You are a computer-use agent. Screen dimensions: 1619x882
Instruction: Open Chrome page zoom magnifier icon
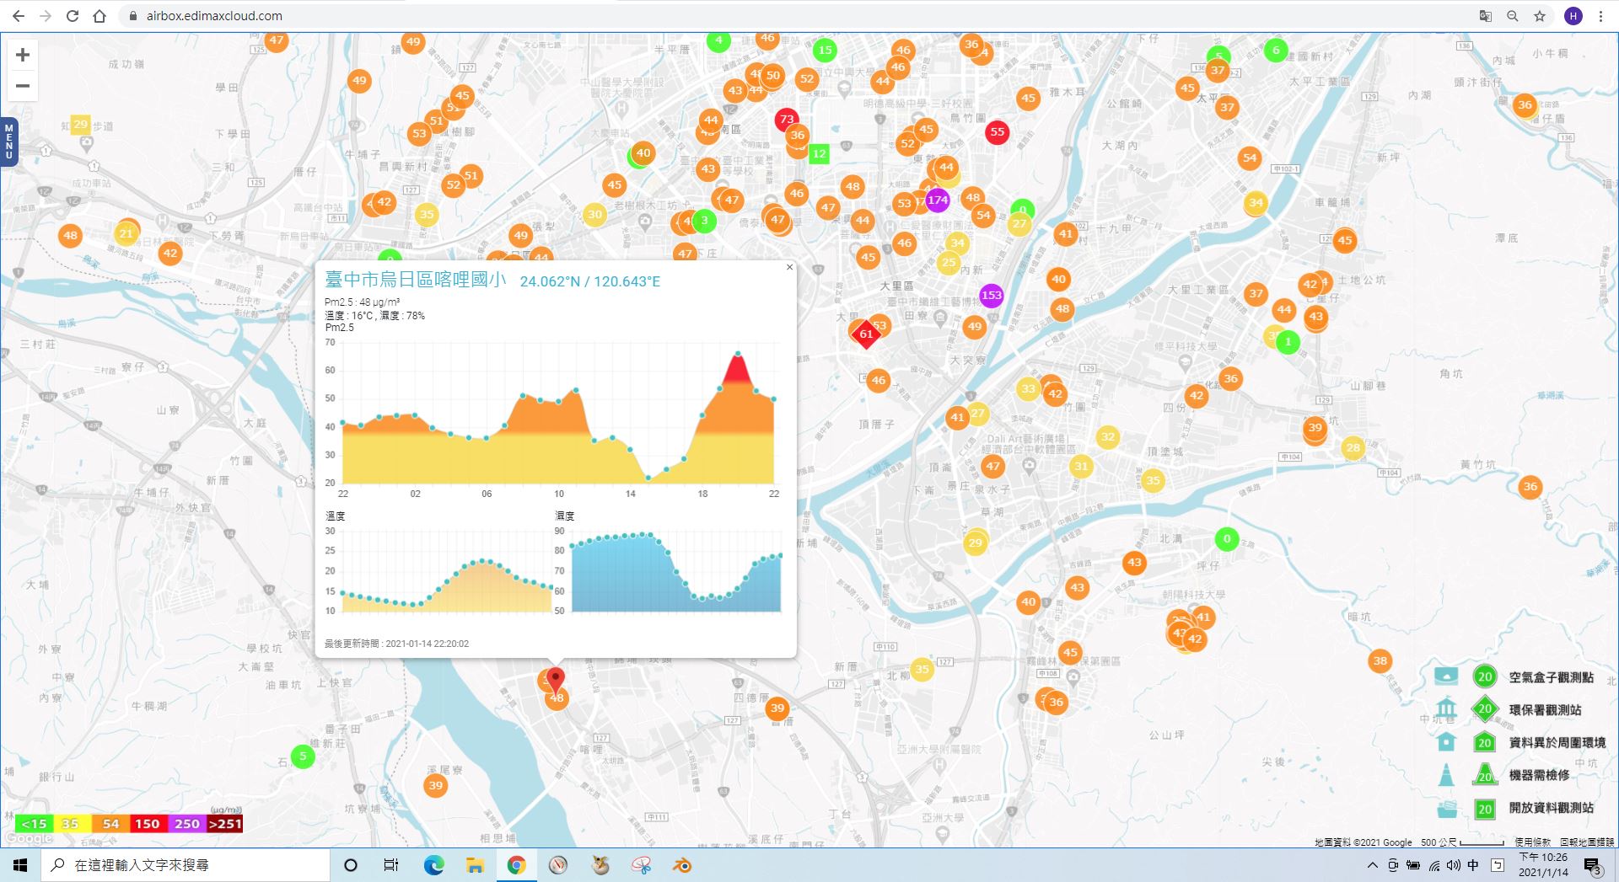coord(1513,16)
